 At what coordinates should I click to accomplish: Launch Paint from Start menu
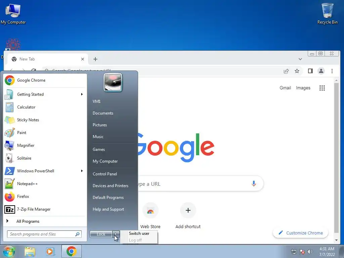pyautogui.click(x=45, y=132)
